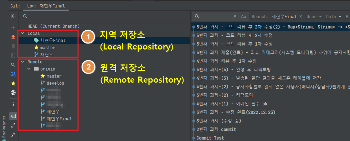
Task: Create a new branch with the plus icon
Action: pyautogui.click(x=13, y=28)
